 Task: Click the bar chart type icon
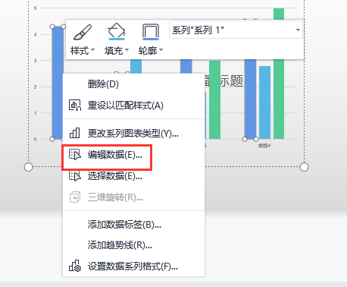coord(75,133)
